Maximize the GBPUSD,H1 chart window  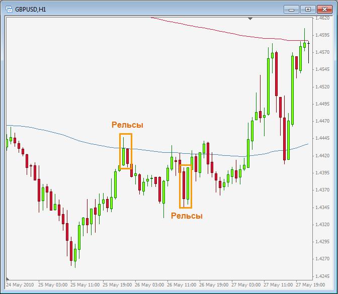pyautogui.click(x=308, y=10)
